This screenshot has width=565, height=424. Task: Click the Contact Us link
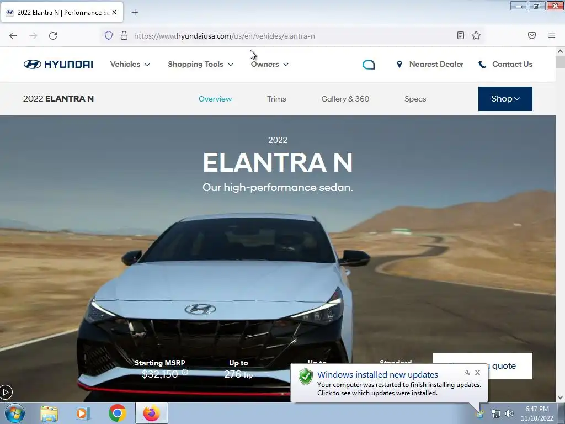coord(512,64)
